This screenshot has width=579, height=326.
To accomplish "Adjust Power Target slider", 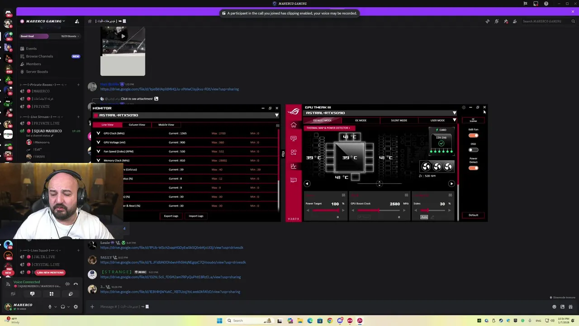I will pyautogui.click(x=326, y=211).
